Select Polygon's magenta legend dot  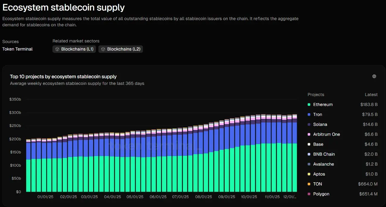click(309, 194)
